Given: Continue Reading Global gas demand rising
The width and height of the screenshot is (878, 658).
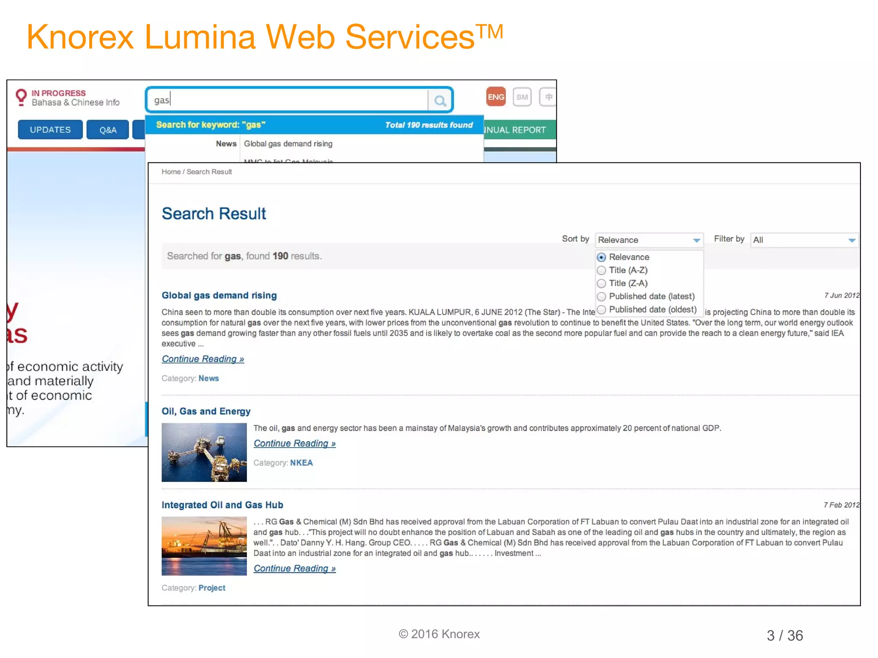Looking at the screenshot, I should pos(203,359).
